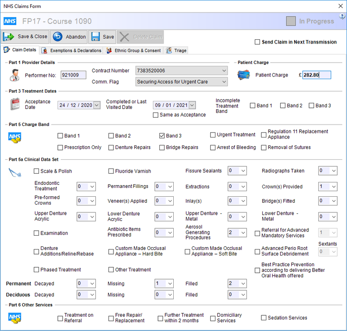Open Completed or Last Visited Date dropdown
Screen dimensions: 347x331
tap(192, 105)
